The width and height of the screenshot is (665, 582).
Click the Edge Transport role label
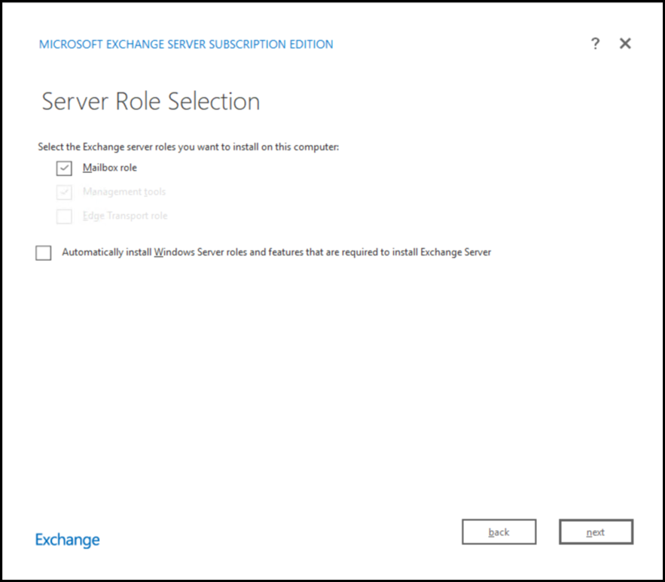(125, 216)
